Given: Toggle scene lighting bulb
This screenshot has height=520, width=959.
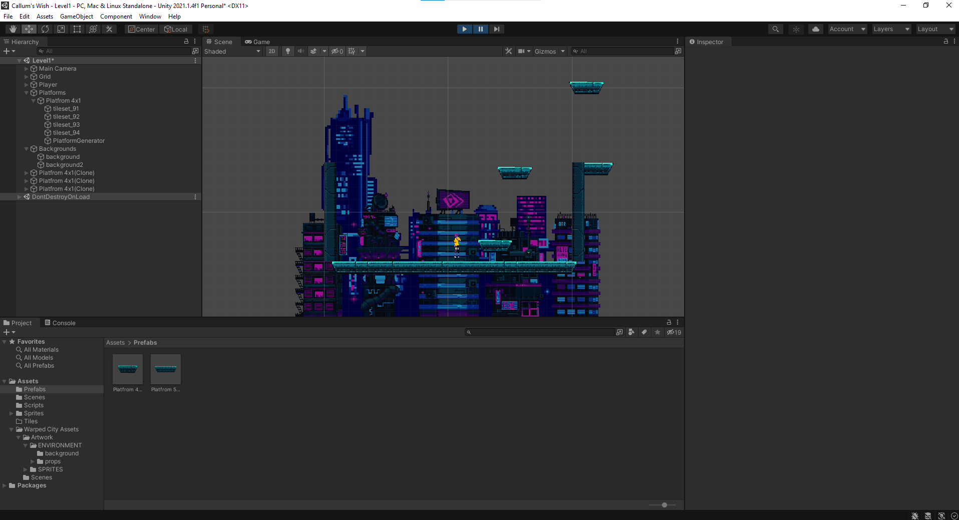Looking at the screenshot, I should (x=288, y=51).
